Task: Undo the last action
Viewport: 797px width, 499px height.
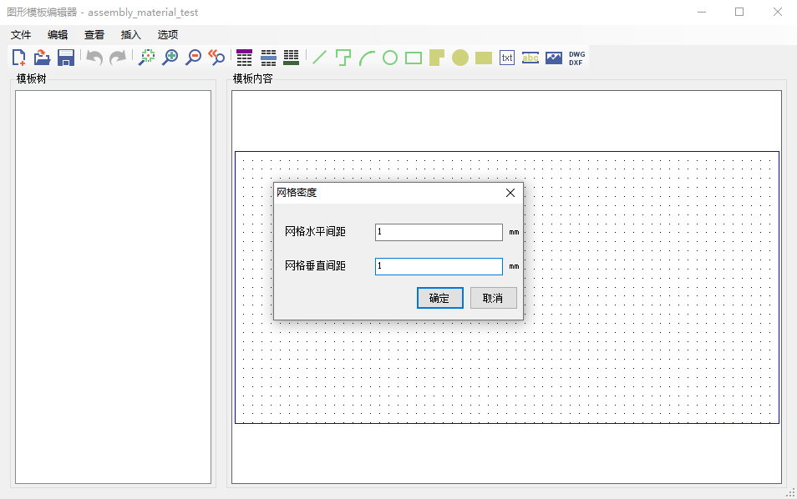Action: click(94, 58)
